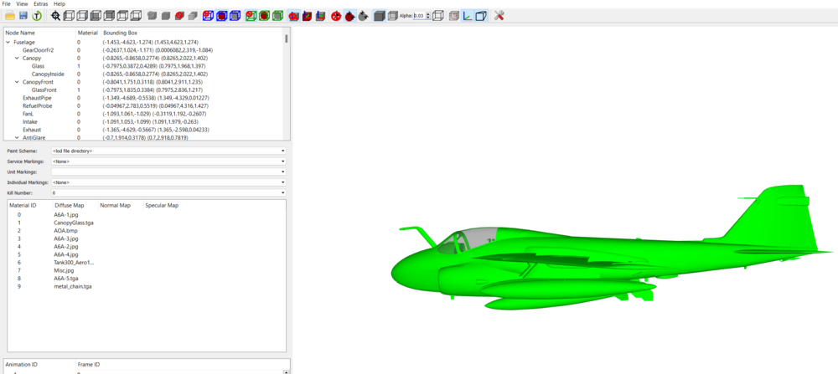Select the green box containing a red cube

[264, 16]
